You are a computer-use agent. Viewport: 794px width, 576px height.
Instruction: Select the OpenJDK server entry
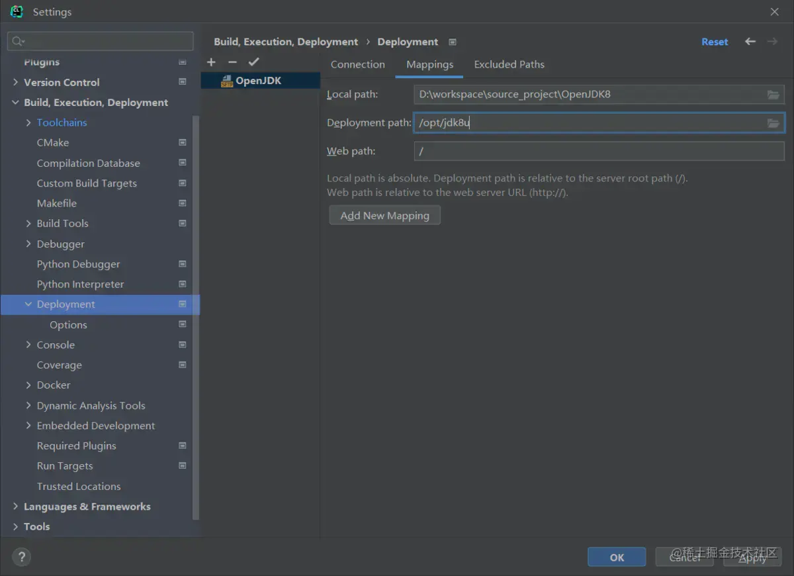(258, 81)
